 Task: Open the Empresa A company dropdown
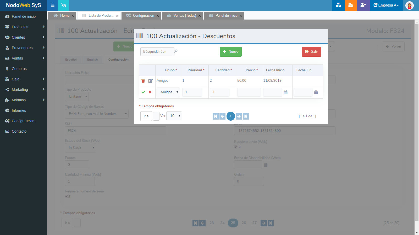[x=386, y=5]
